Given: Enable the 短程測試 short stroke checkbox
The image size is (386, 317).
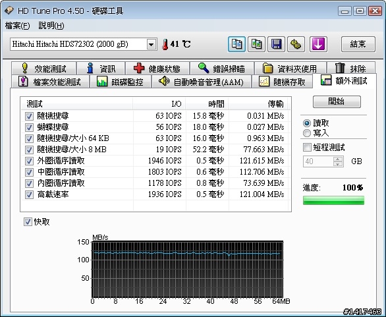Looking at the screenshot, I should coord(307,148).
